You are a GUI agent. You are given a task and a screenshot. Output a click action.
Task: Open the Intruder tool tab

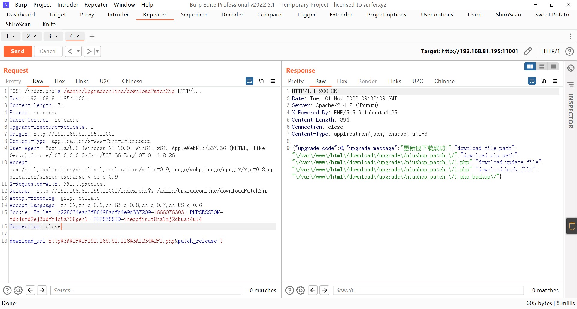tap(118, 15)
